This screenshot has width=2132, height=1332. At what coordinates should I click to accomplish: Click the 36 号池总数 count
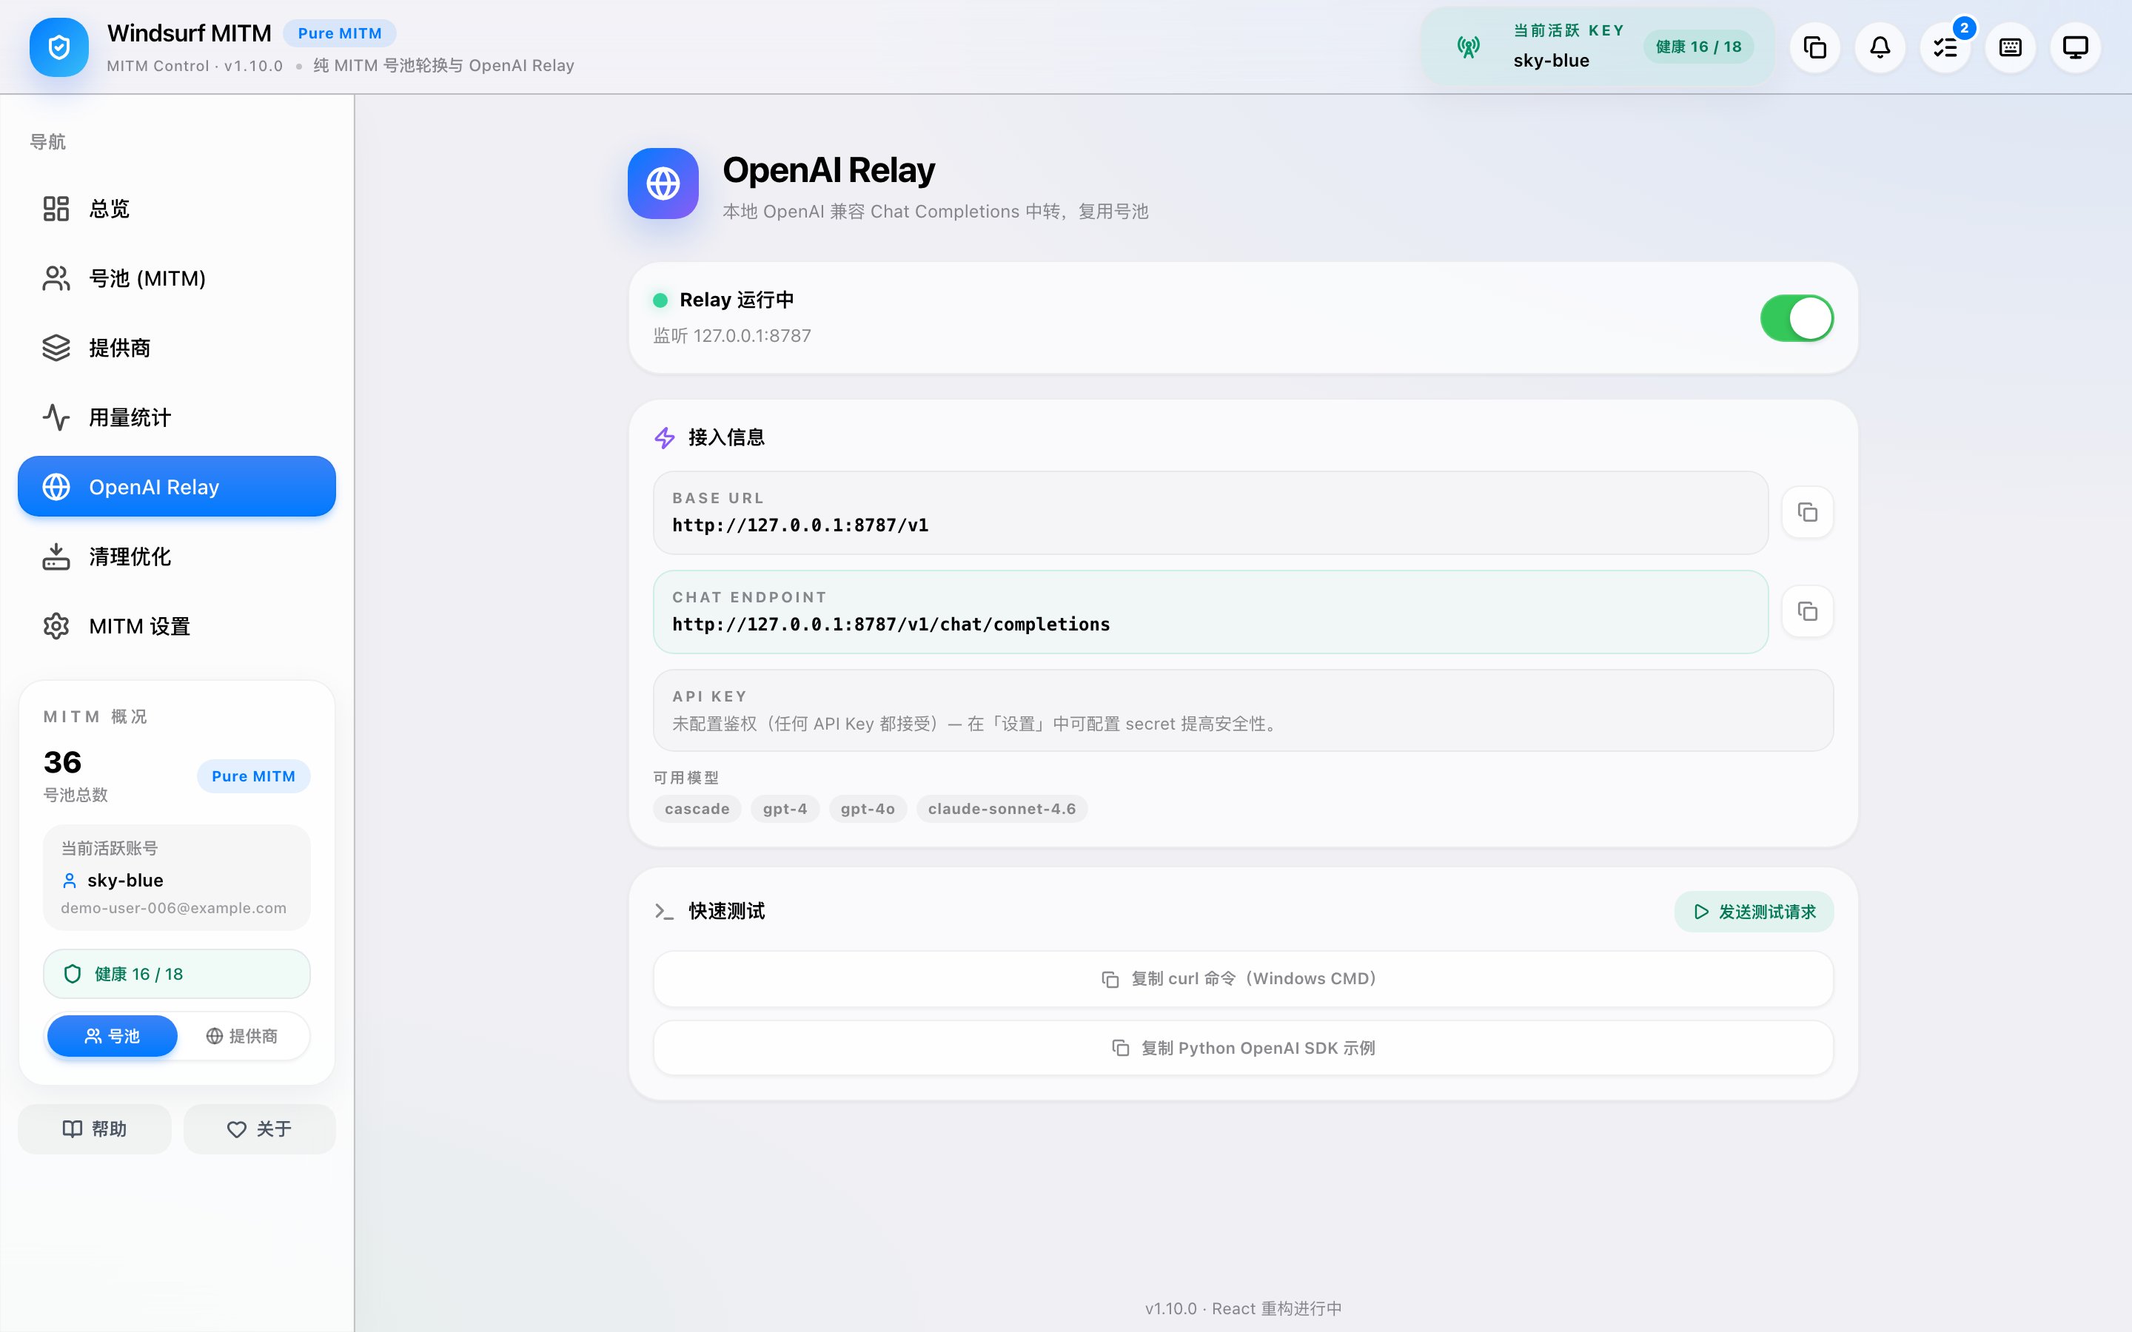[x=76, y=776]
